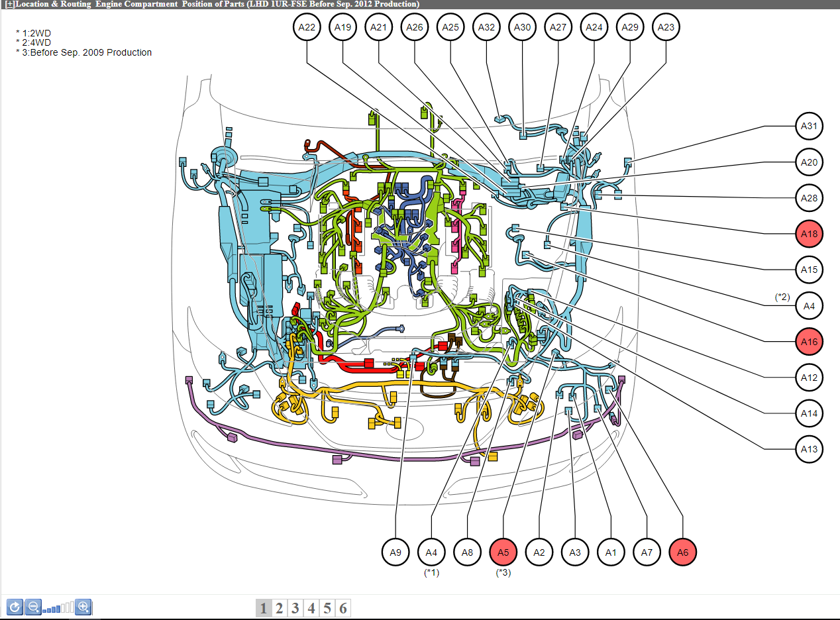This screenshot has width=840, height=620.
Task: Go to page 2 of the diagram
Action: [280, 609]
